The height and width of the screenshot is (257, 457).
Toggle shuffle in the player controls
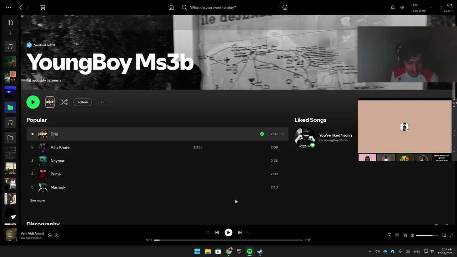pyautogui.click(x=207, y=232)
